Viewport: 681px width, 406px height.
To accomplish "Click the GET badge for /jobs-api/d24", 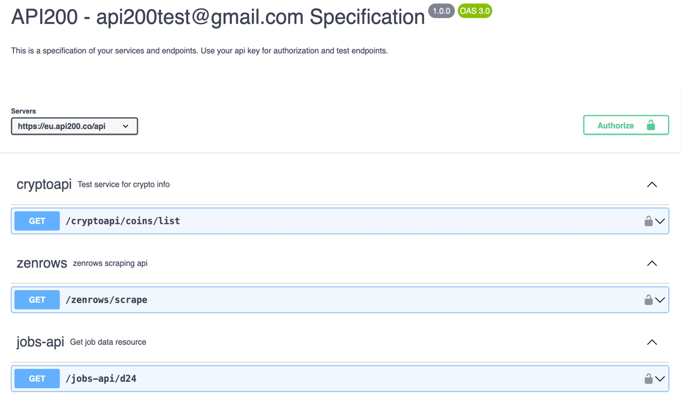I will coord(37,379).
